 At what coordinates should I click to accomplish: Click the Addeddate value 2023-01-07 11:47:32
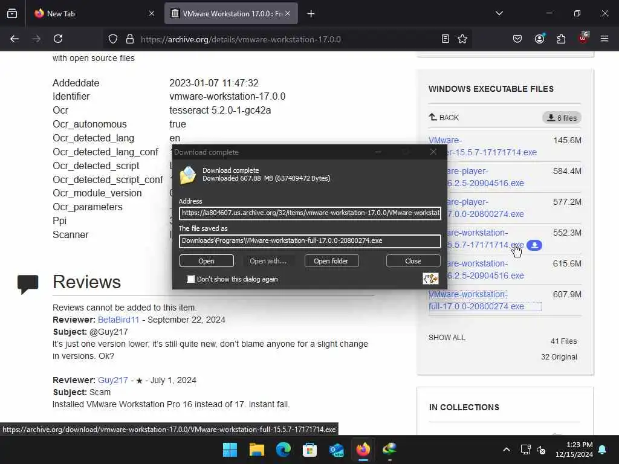coord(214,83)
